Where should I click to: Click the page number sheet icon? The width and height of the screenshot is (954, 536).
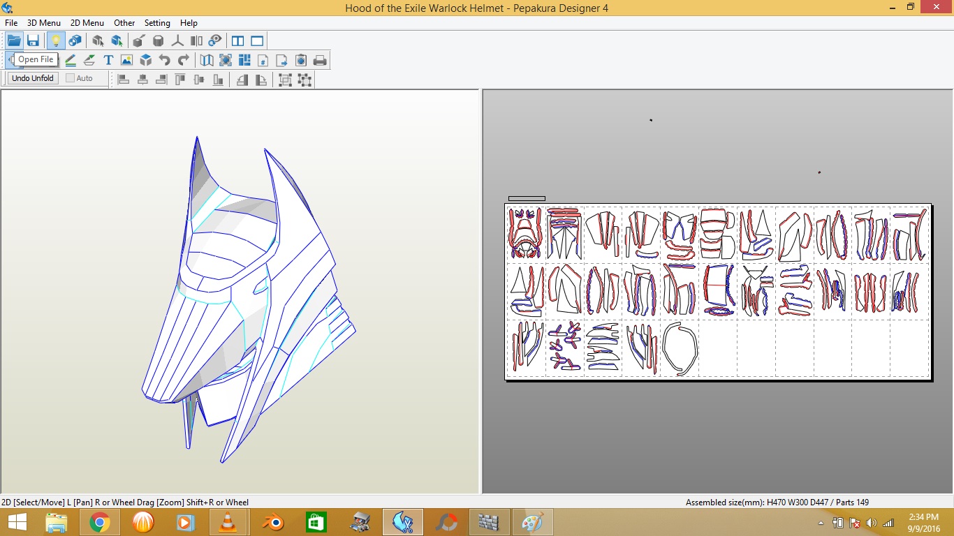pyautogui.click(x=263, y=60)
